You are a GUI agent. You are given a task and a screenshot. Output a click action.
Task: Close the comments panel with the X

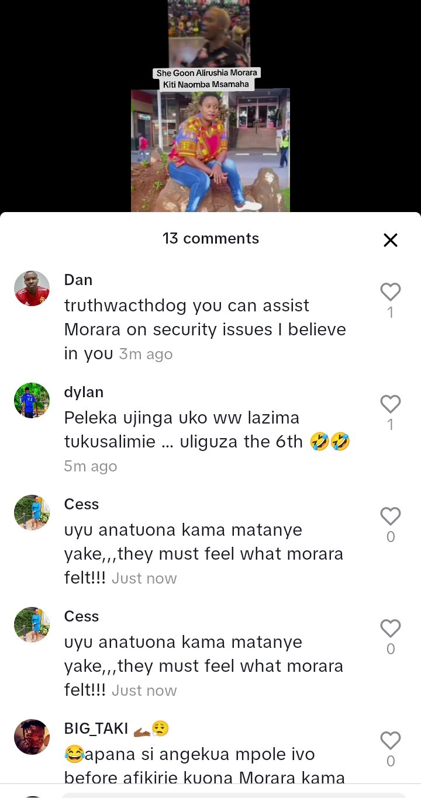(390, 240)
